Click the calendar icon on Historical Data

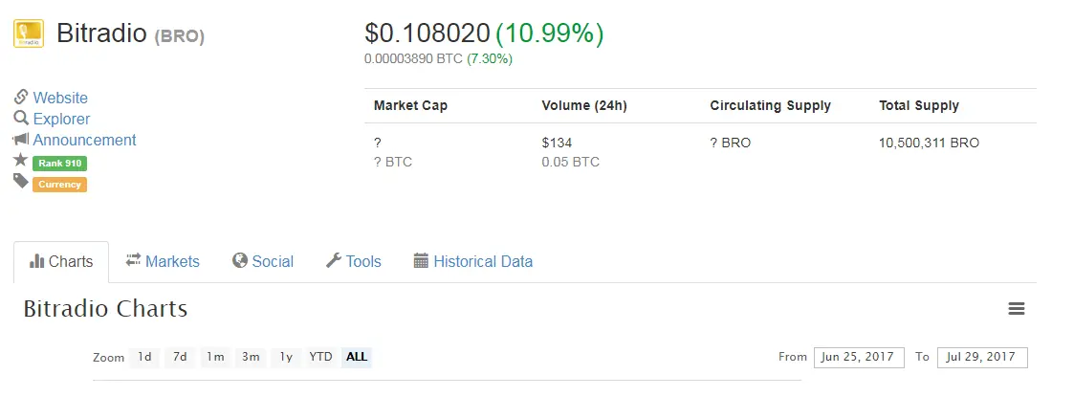click(421, 260)
